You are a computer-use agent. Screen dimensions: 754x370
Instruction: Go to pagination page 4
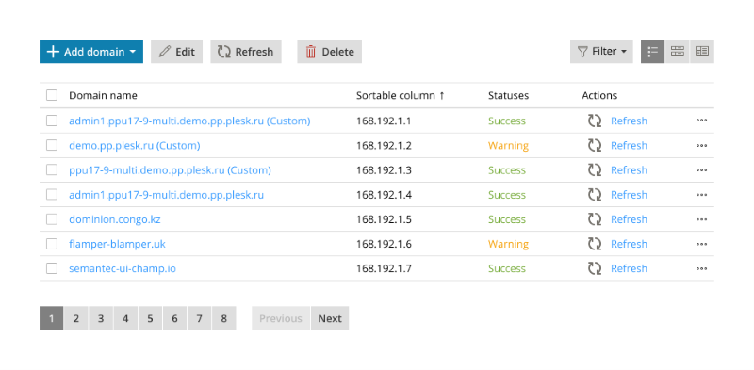(x=125, y=318)
